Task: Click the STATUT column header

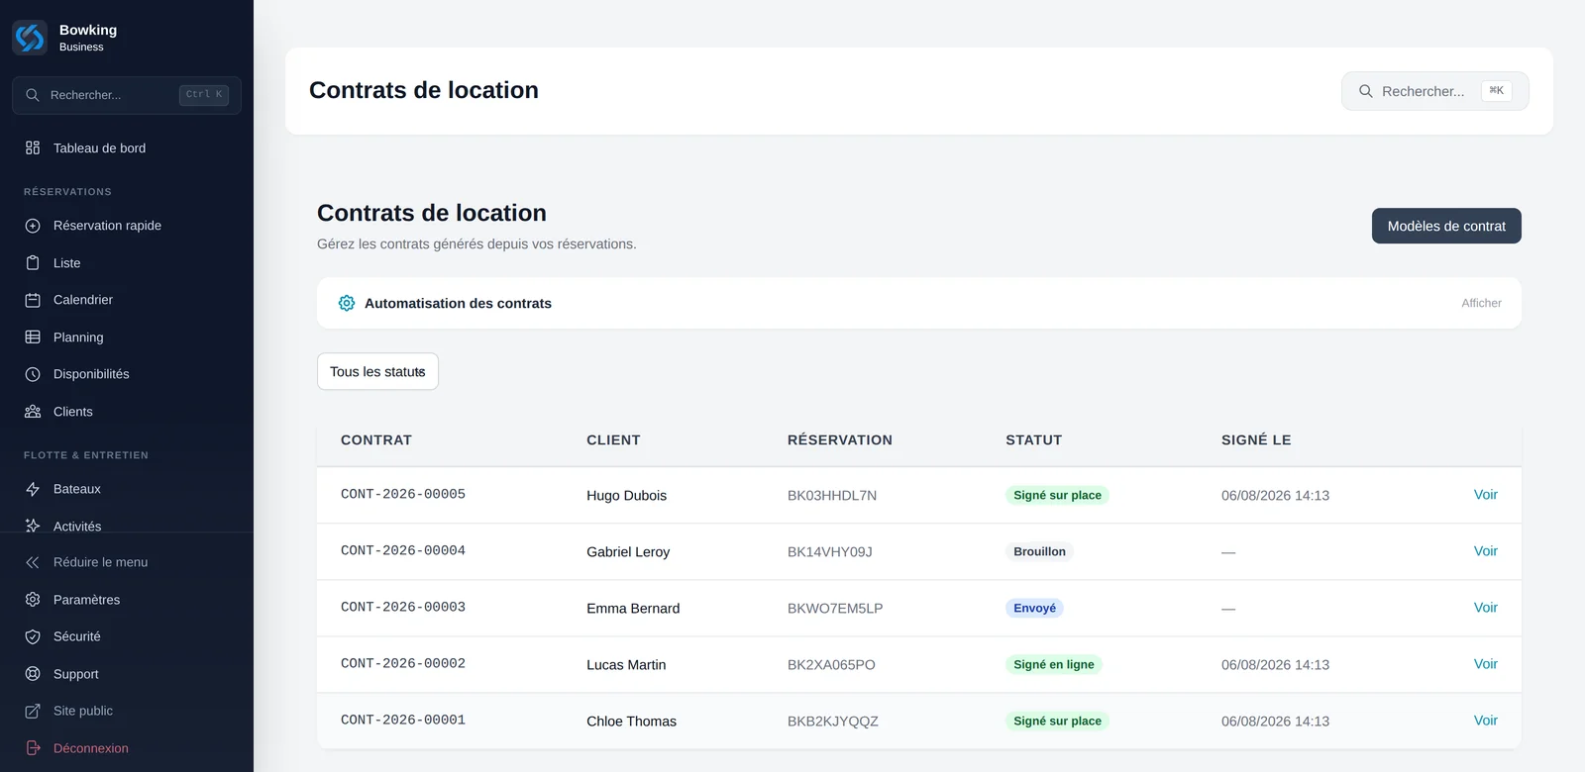Action: tap(1033, 440)
